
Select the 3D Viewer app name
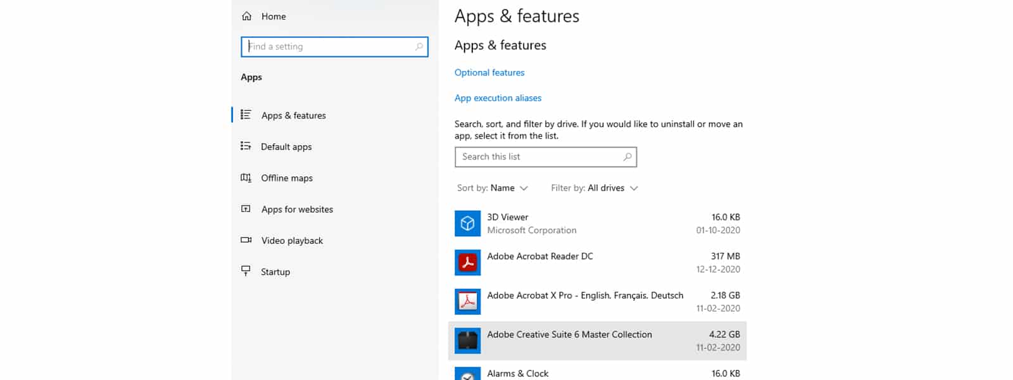(x=508, y=217)
